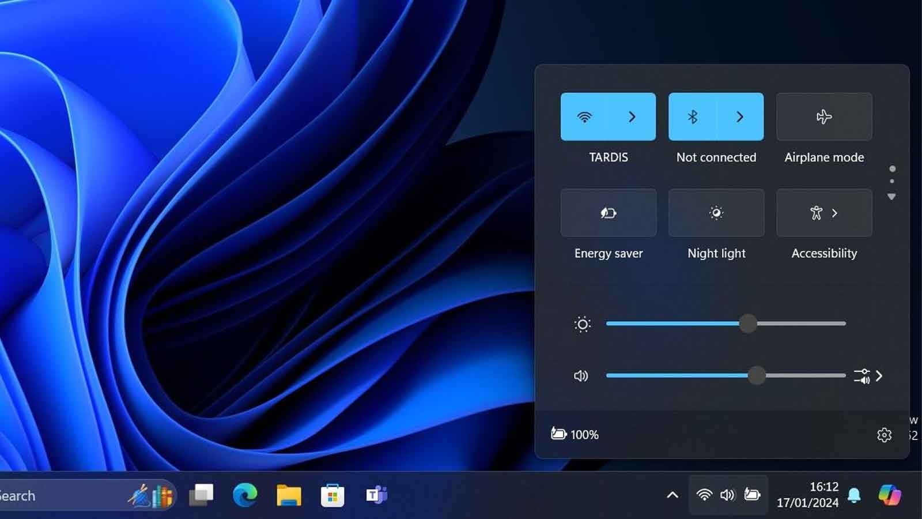Adjust the brightness slider handle
This screenshot has width=922, height=519.
pos(748,324)
